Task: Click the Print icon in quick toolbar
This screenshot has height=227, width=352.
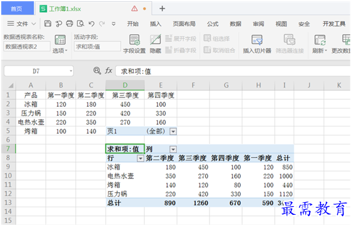Action: (x=69, y=24)
